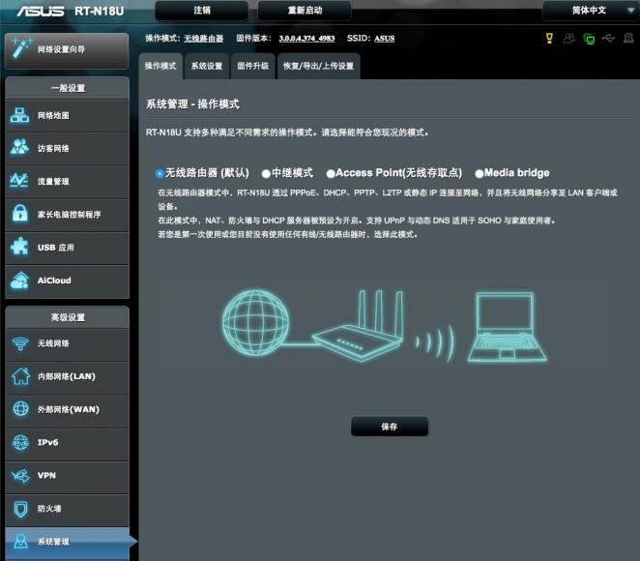640x561 pixels.
Task: Open the USB application puzzle icon
Action: point(19,247)
